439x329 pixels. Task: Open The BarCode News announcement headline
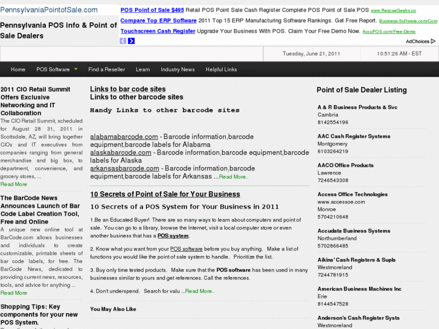40,209
